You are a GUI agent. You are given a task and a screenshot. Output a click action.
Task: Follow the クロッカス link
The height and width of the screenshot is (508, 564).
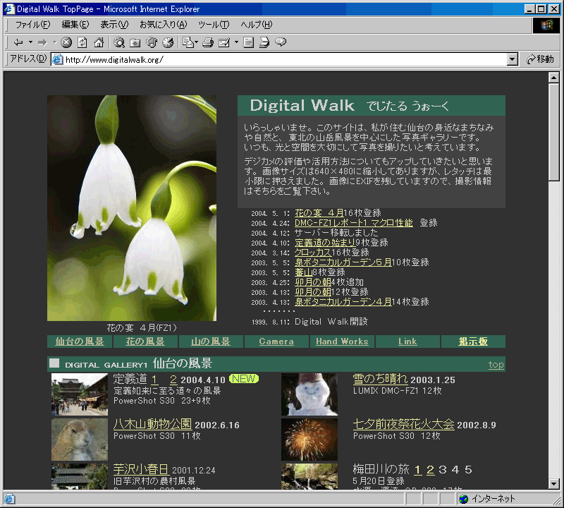tap(313, 253)
